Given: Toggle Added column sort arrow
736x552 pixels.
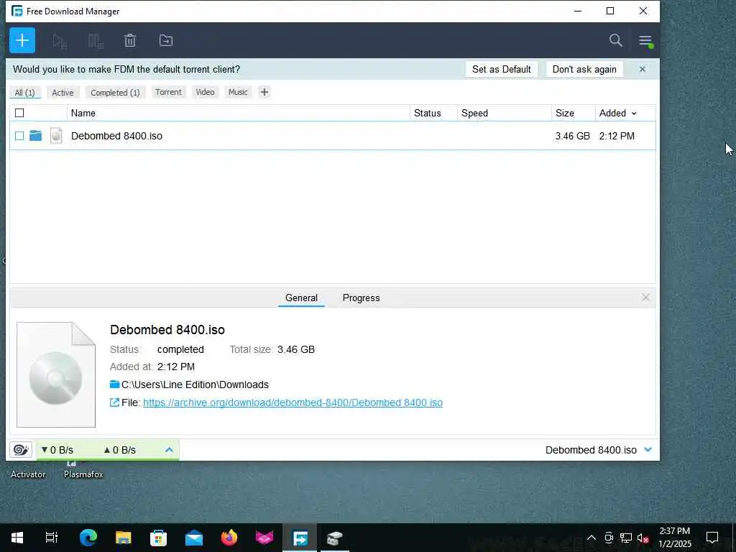Looking at the screenshot, I should [634, 114].
